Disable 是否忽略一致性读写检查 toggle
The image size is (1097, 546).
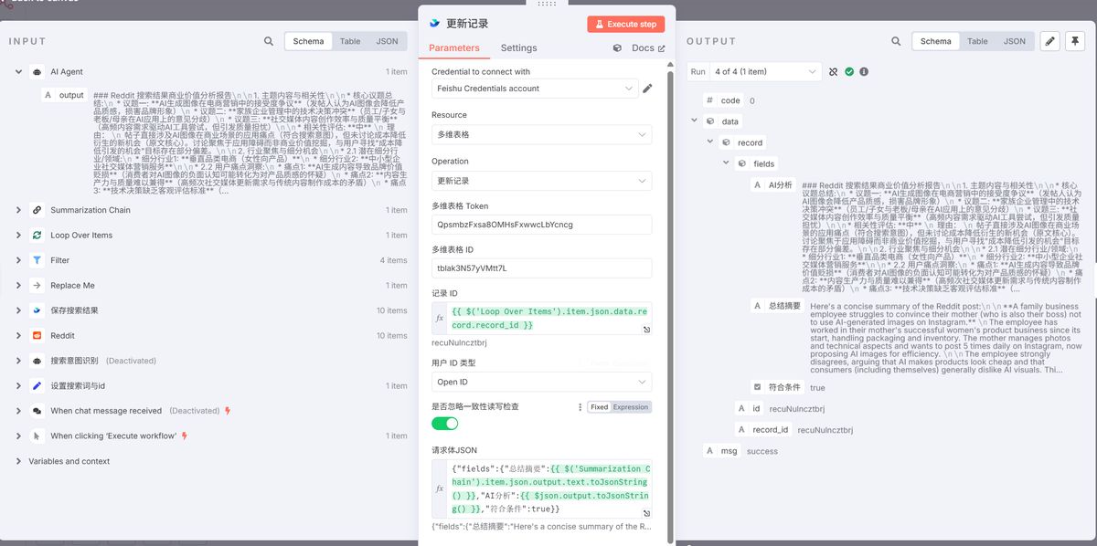click(x=444, y=423)
